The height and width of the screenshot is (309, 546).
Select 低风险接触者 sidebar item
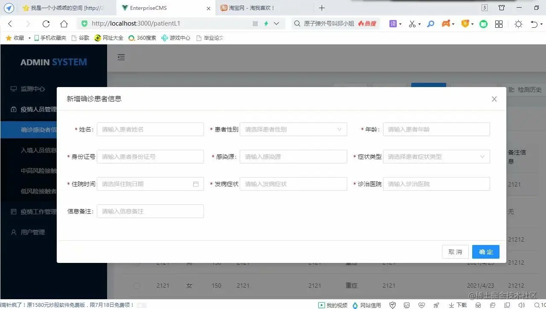38,191
